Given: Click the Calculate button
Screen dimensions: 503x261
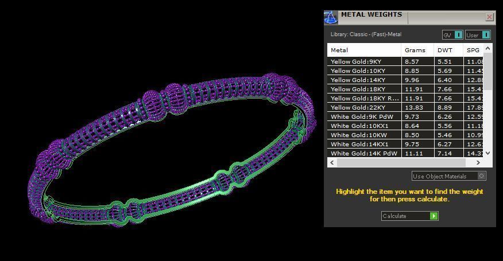Looking at the screenshot, I should (409, 216).
